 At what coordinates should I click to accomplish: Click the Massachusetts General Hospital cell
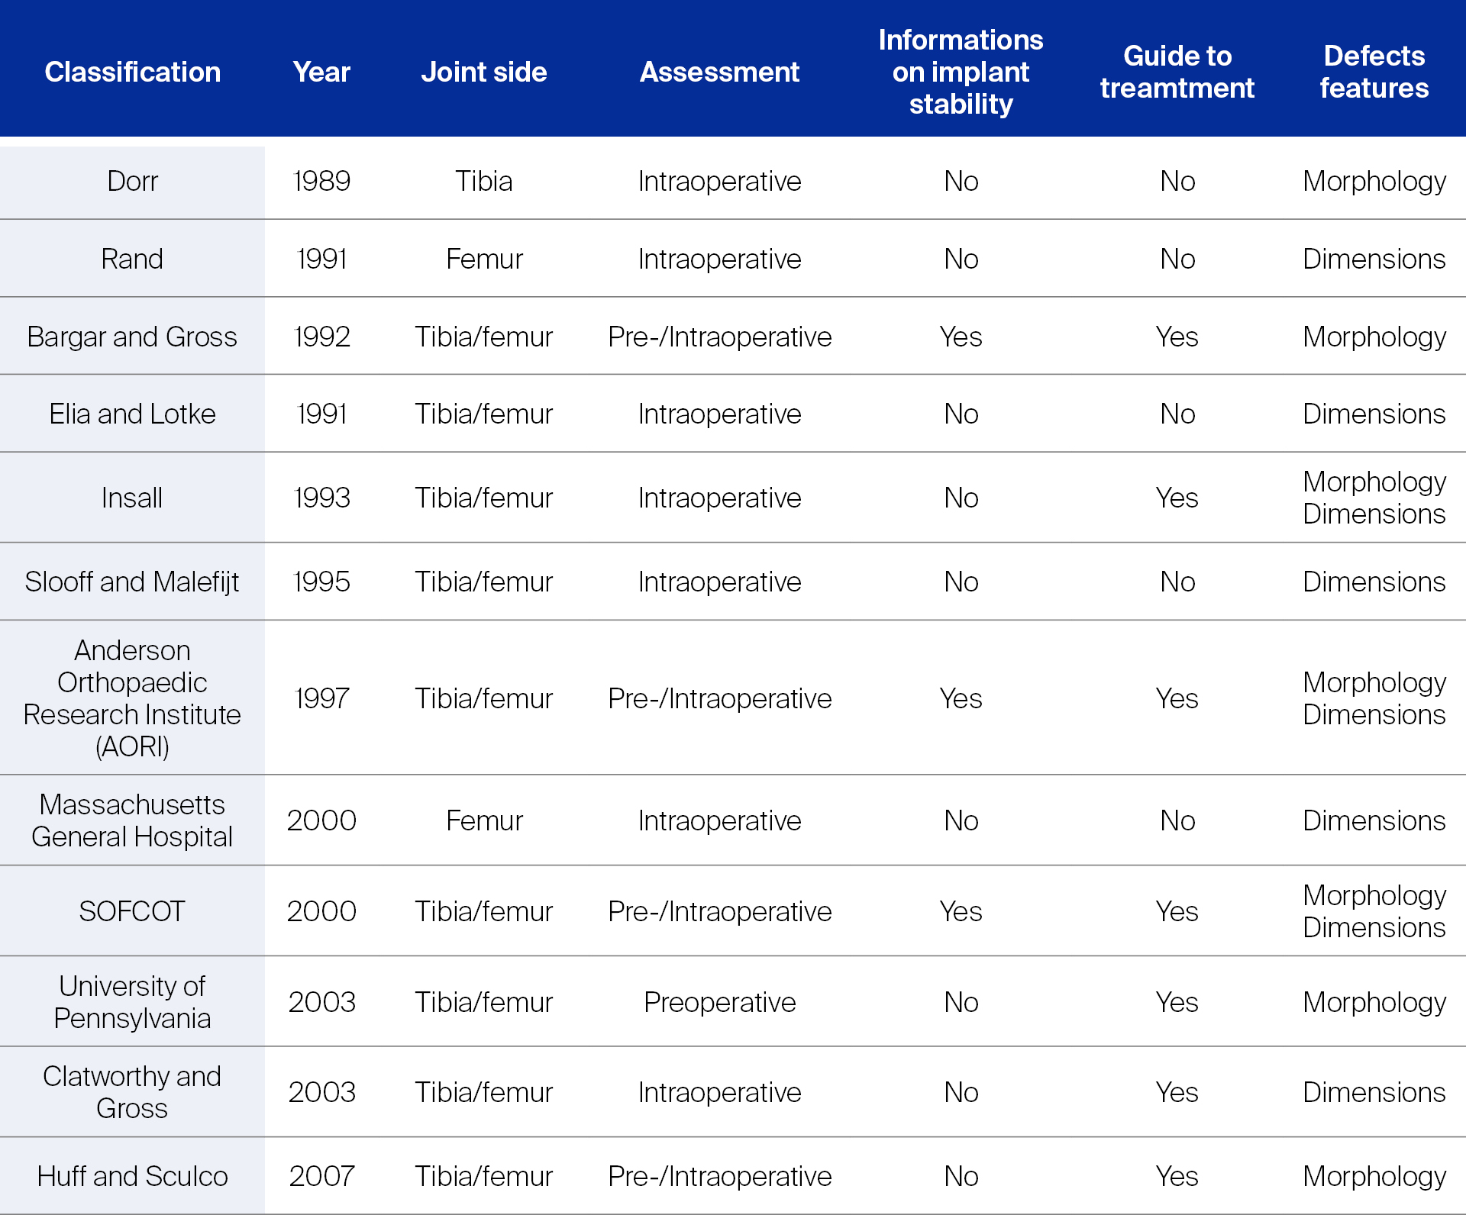[132, 820]
